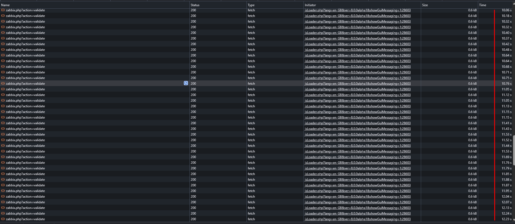Select the zabbix.php request taking 12.04 s
Screen dimensions: 515x224
click(x=25, y=197)
